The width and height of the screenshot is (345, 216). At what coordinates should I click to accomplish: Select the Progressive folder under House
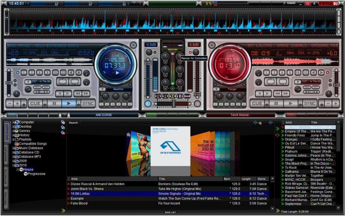point(36,174)
